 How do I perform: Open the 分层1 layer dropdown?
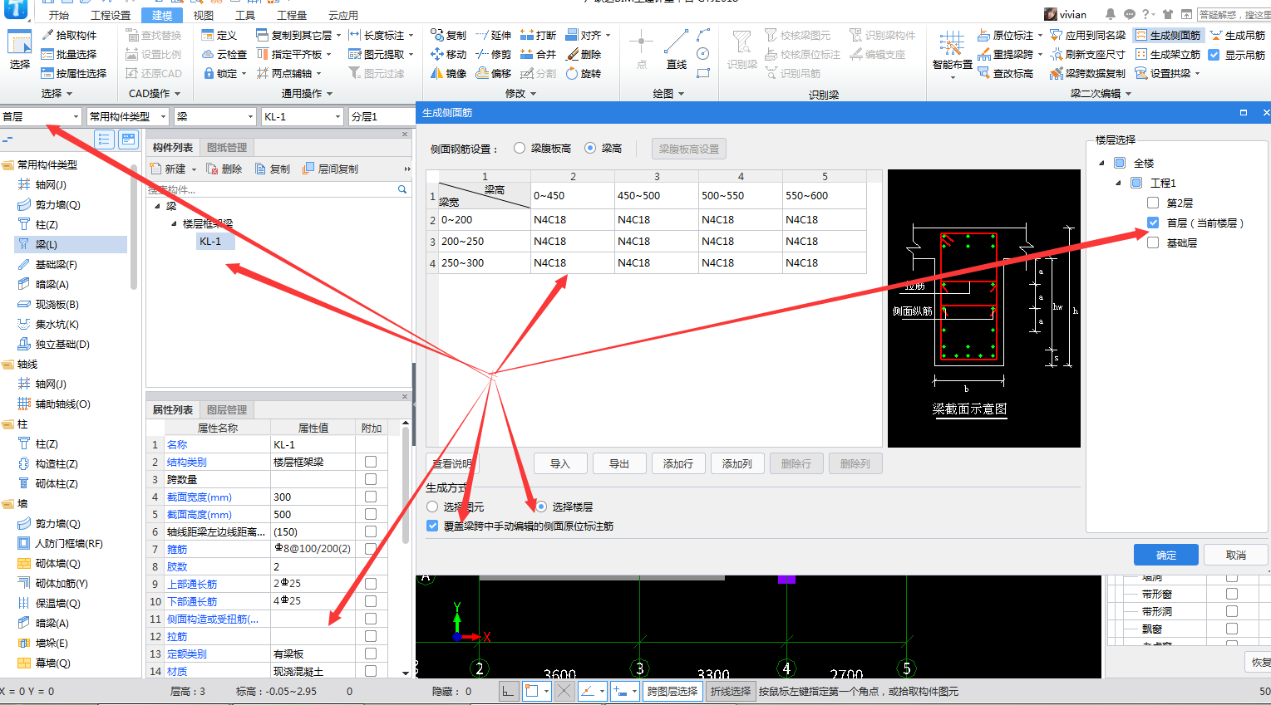pyautogui.click(x=382, y=116)
